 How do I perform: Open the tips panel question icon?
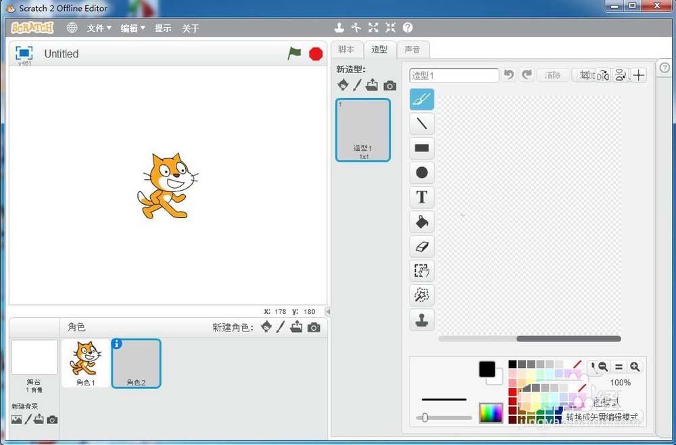click(665, 68)
